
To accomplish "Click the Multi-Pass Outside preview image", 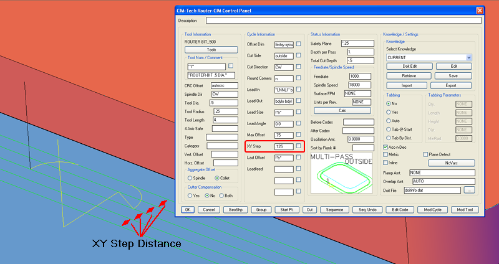I will pos(341,173).
